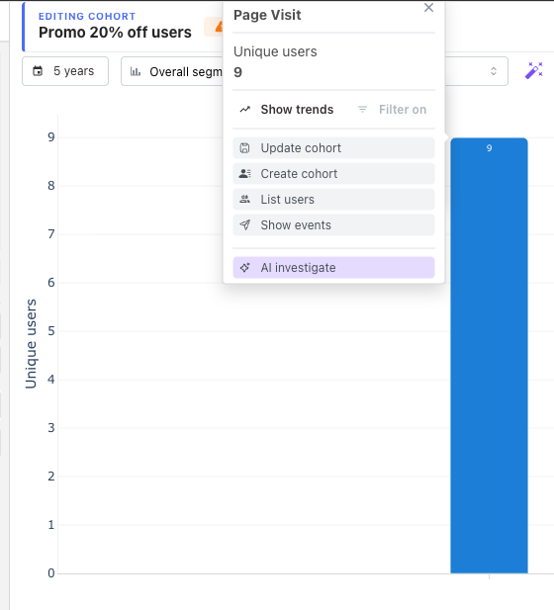Screen dimensions: 554x610
Task: Click the user list icon on Create cohort
Action: click(245, 173)
